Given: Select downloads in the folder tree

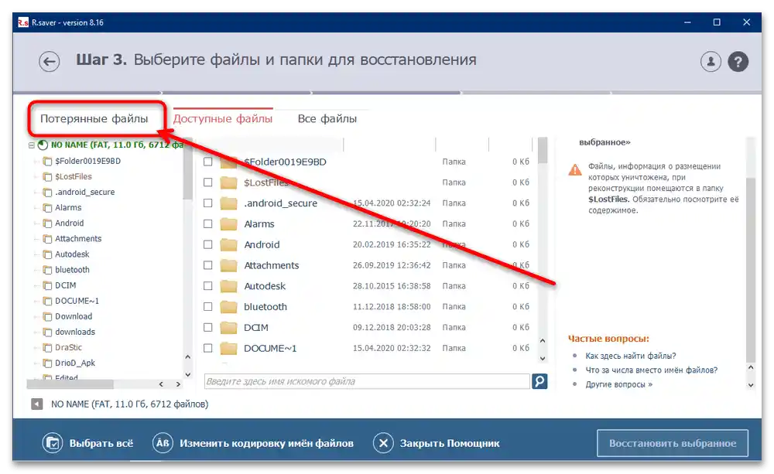Looking at the screenshot, I should [x=75, y=332].
